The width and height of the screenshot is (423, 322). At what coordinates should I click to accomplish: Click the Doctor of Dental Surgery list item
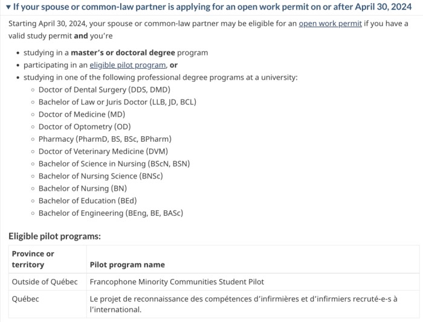tap(105, 90)
